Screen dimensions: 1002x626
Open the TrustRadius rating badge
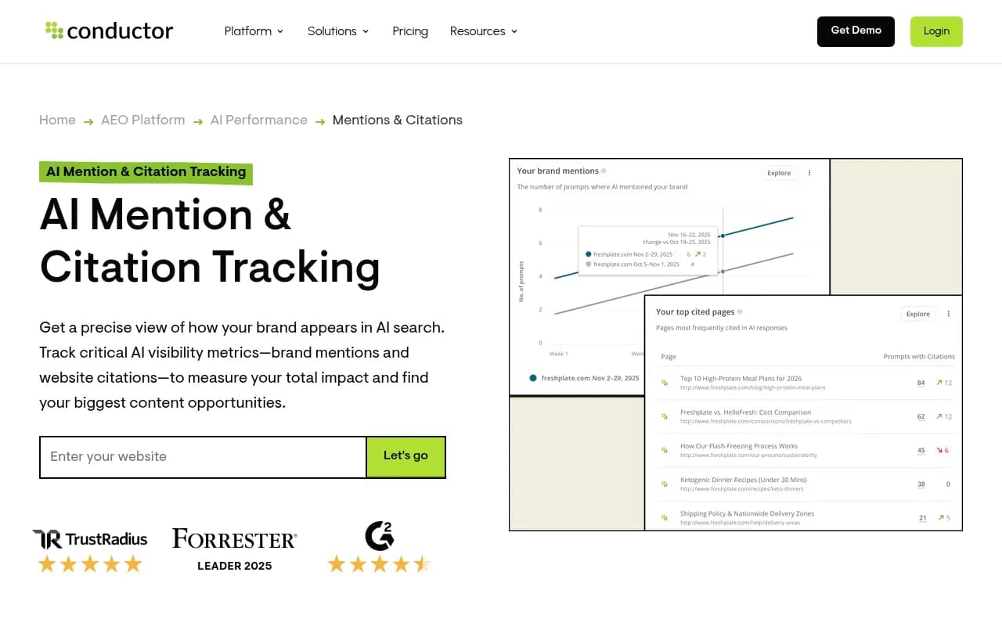pos(90,551)
